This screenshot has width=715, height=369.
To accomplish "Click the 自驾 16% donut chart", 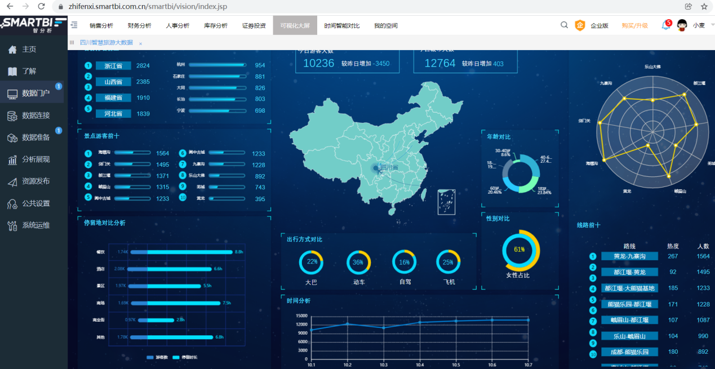I will tap(405, 262).
